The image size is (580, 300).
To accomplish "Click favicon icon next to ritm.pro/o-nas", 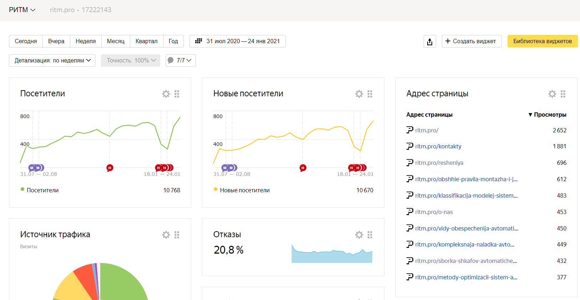I will [410, 212].
